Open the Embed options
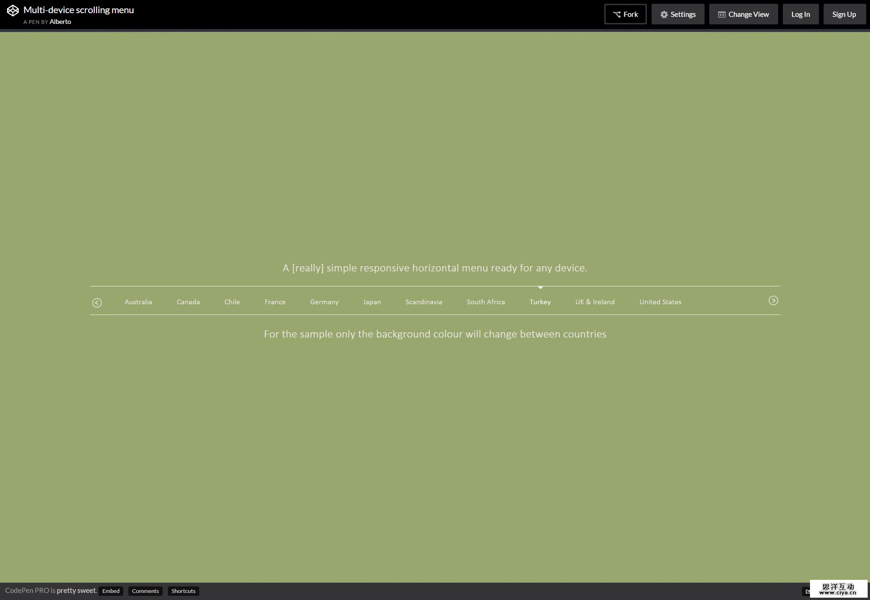Image resolution: width=870 pixels, height=600 pixels. [x=110, y=591]
